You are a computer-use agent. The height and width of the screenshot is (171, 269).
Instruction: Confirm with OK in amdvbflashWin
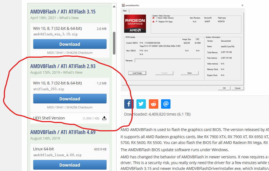pyautogui.click(x=224, y=88)
